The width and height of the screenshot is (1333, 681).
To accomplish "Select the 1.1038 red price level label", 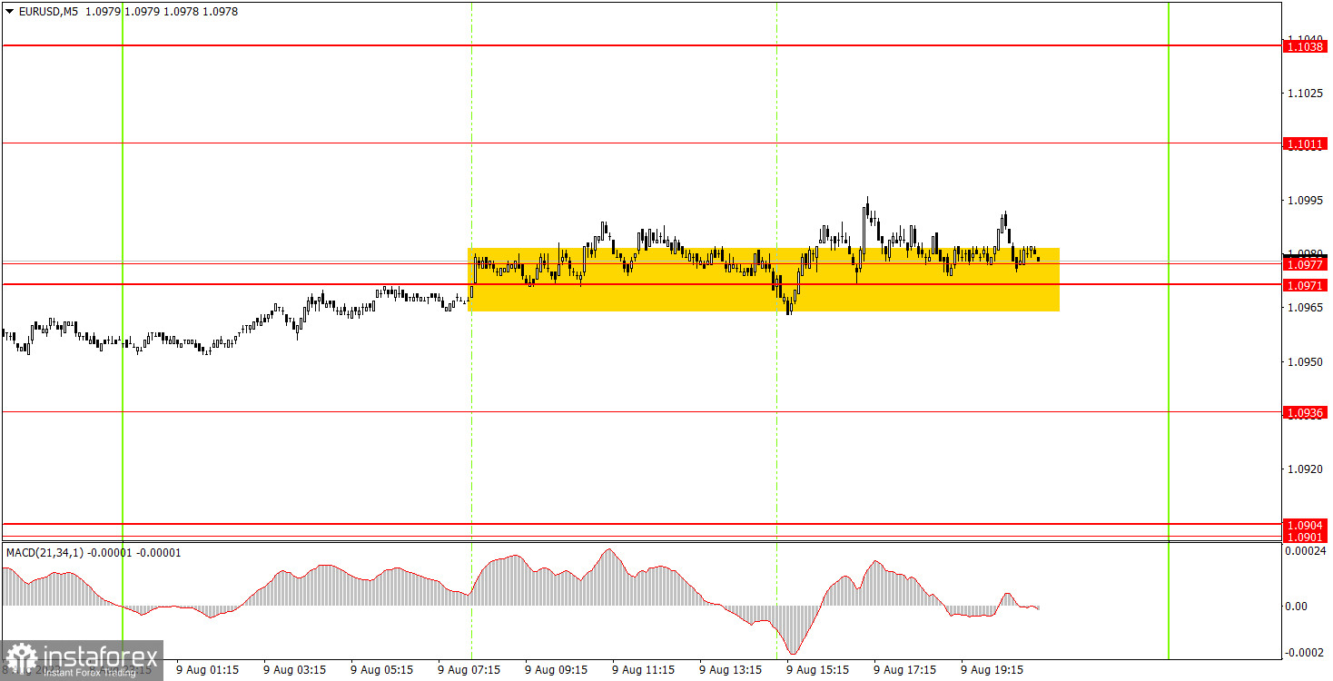I will (x=1306, y=45).
